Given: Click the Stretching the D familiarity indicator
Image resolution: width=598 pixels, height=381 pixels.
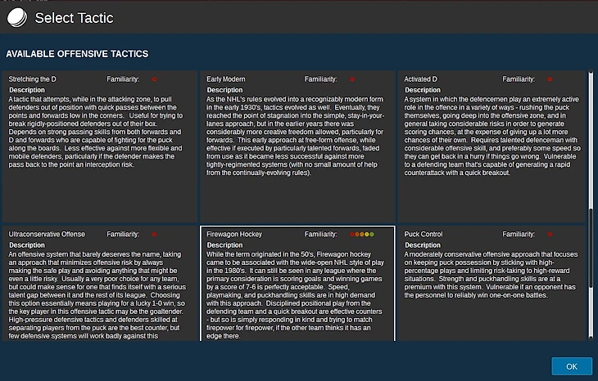Looking at the screenshot, I should coord(153,79).
